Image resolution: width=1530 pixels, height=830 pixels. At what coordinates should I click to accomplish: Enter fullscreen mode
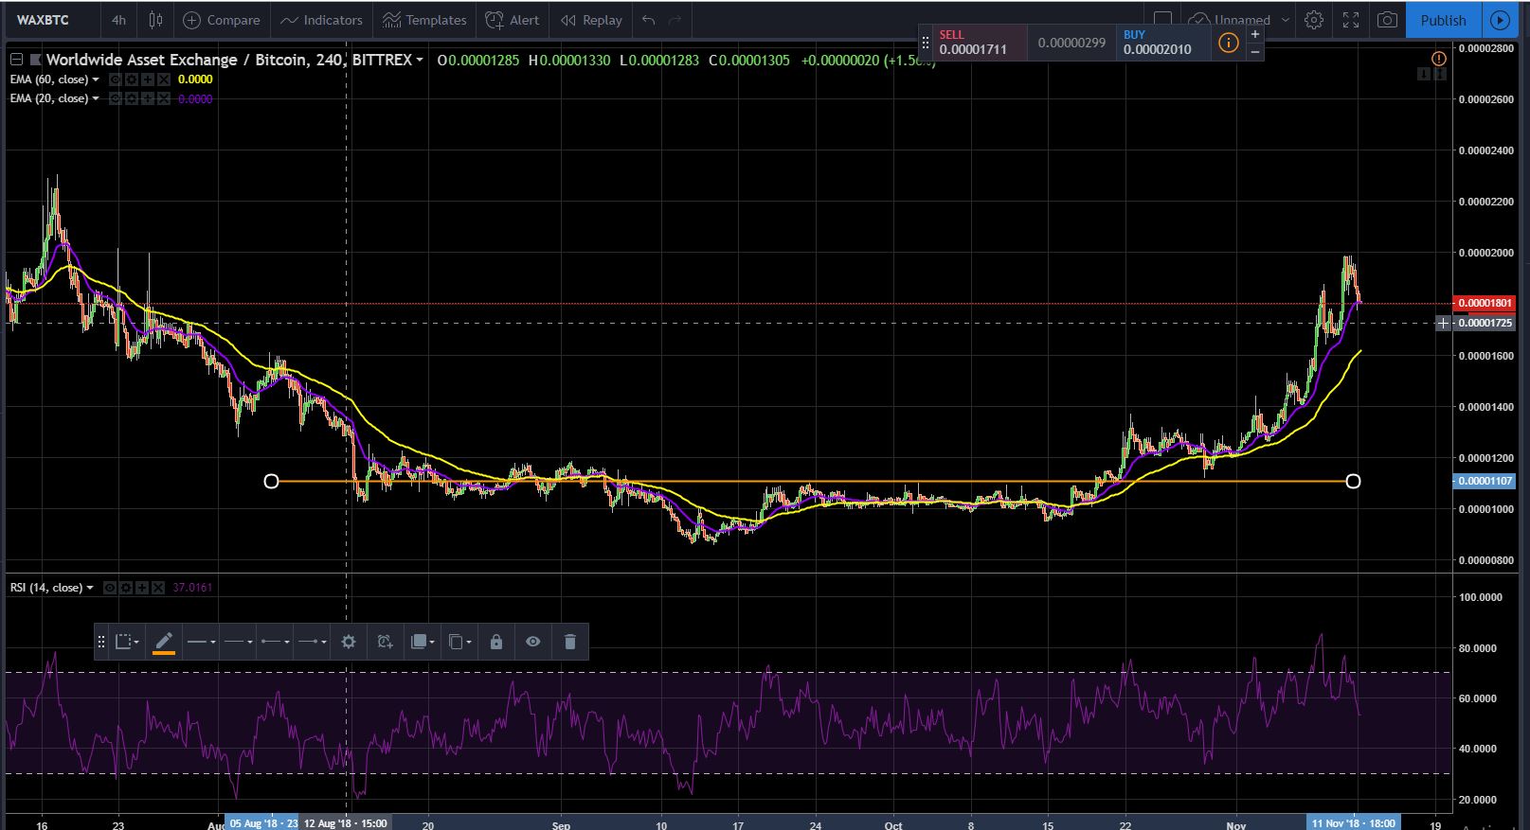pos(1351,20)
